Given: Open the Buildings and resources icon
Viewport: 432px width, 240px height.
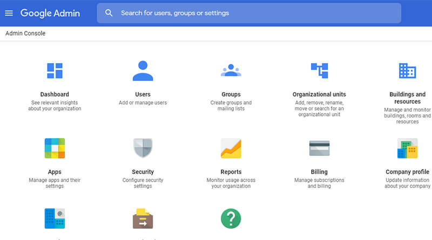Looking at the screenshot, I should coord(408,71).
